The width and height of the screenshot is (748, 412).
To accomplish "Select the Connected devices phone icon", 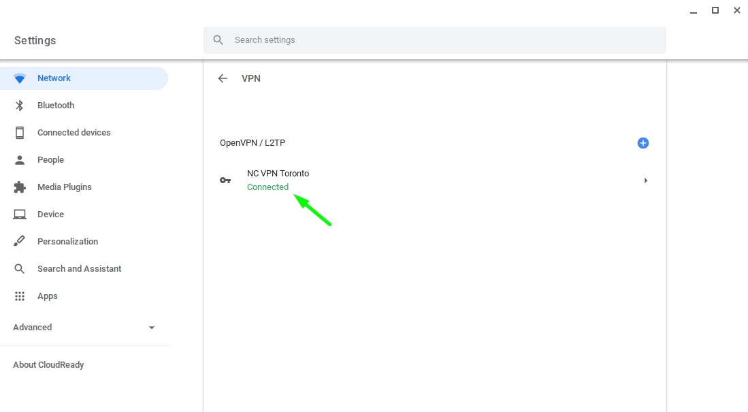I will point(20,133).
